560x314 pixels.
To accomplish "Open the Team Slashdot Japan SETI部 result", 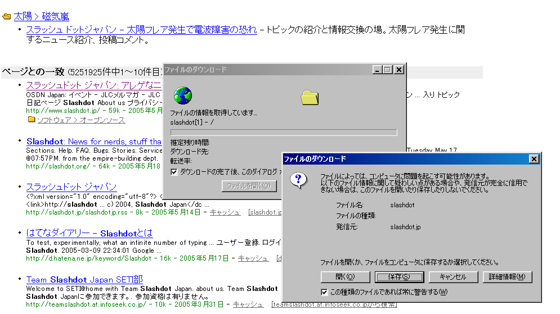I will (84, 280).
